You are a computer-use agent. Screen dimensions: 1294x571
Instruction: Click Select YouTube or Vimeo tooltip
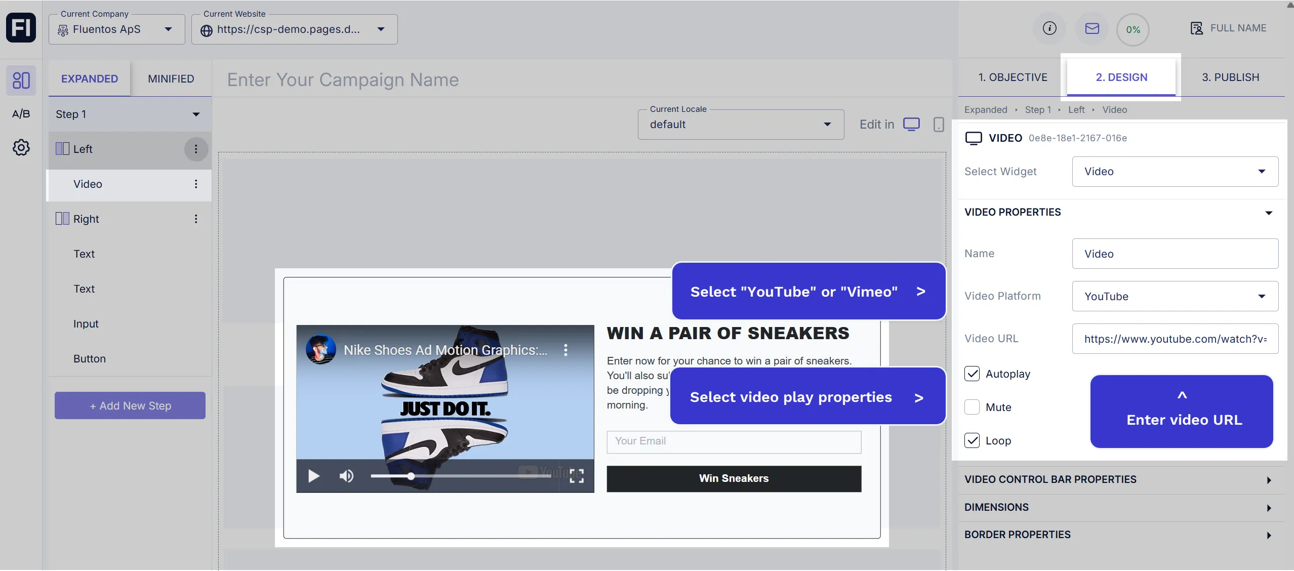pyautogui.click(x=808, y=291)
